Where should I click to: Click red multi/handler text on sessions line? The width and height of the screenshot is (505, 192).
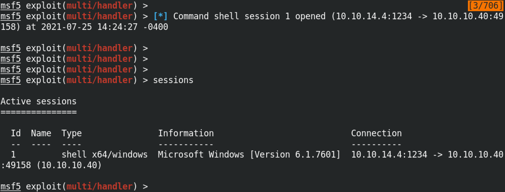tap(99, 80)
